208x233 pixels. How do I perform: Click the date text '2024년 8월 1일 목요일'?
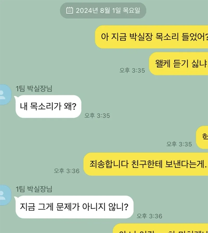[108, 10]
